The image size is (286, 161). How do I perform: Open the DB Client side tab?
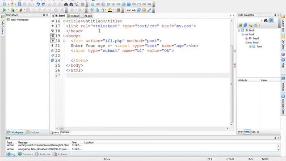pyautogui.click(x=283, y=42)
